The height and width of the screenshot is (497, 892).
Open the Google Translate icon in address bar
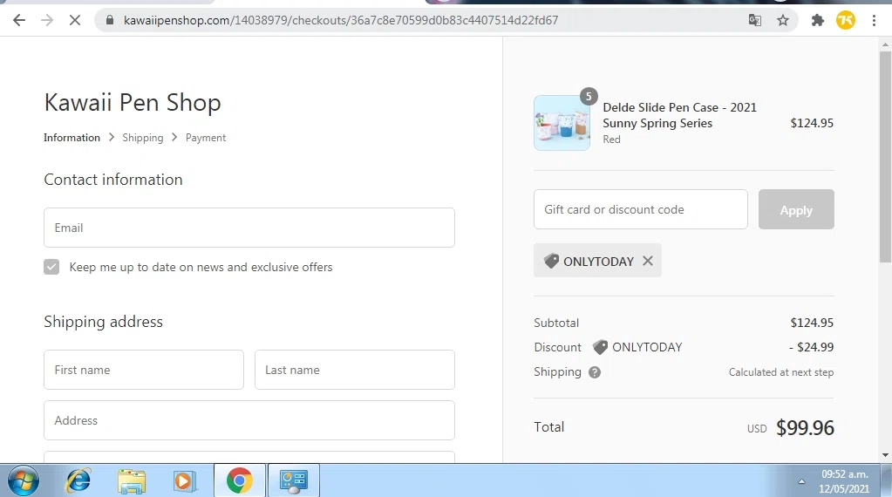755,20
